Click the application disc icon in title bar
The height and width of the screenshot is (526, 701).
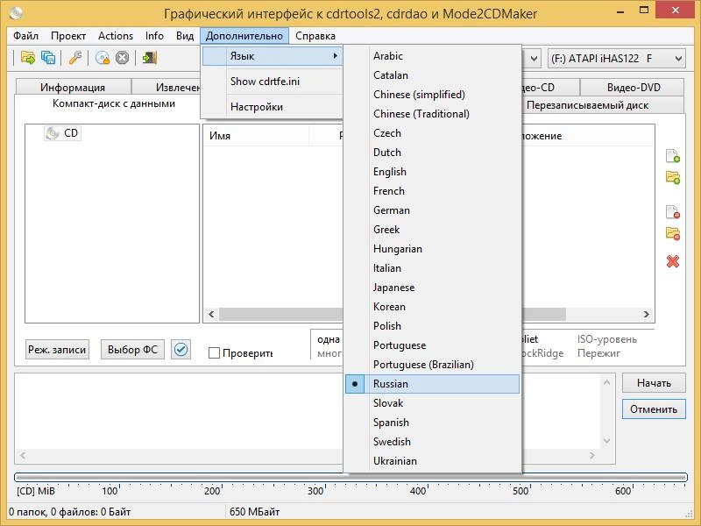(15, 13)
